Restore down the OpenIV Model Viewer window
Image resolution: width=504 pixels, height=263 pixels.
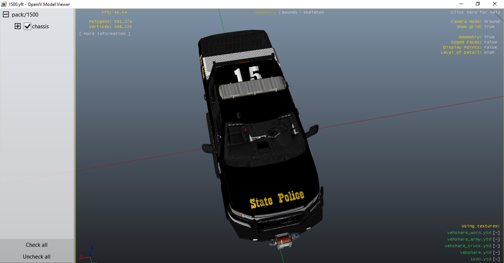(x=478, y=4)
